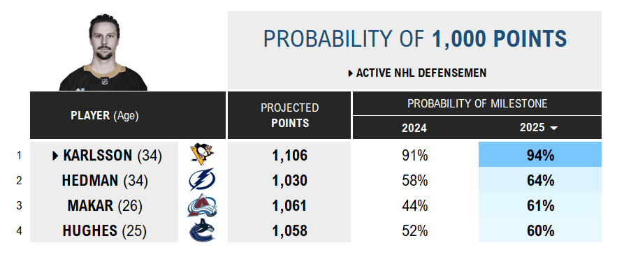Click the Tampa Bay Lightning logo
Viewport: 617px width, 273px height.
[202, 179]
